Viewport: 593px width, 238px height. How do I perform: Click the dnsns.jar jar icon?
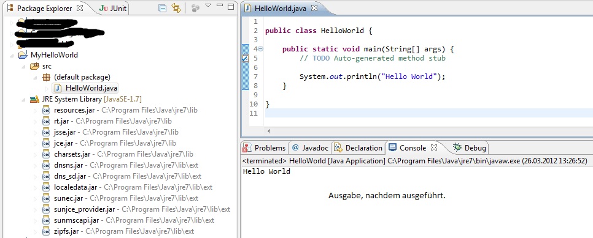46,165
